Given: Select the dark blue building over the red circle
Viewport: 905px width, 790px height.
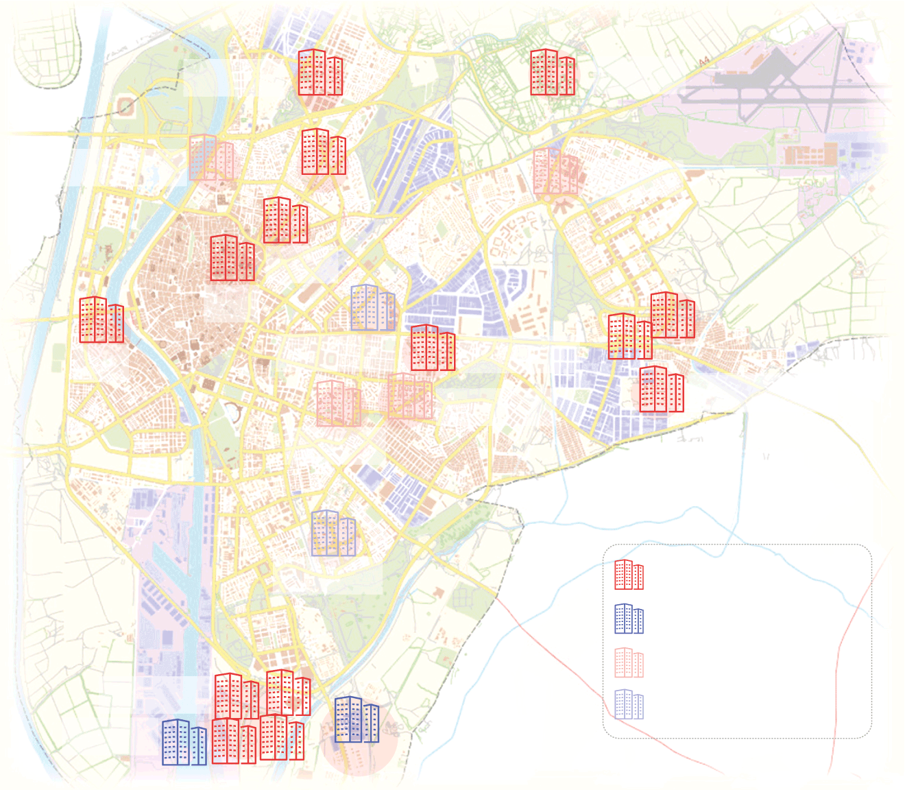Looking at the screenshot, I should click(357, 719).
